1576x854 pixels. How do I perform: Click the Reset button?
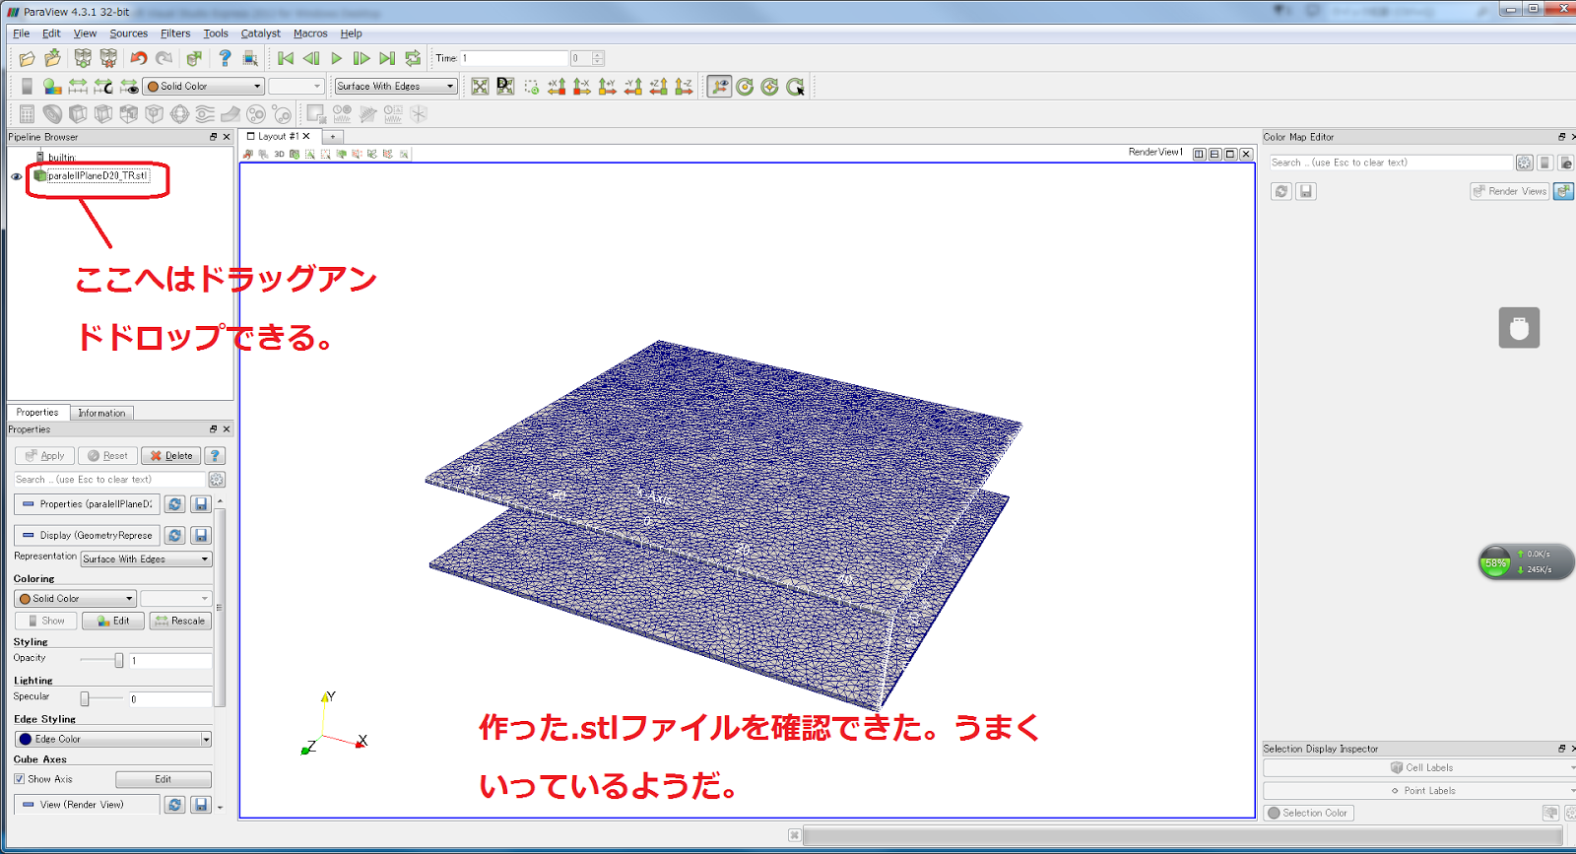pos(107,456)
